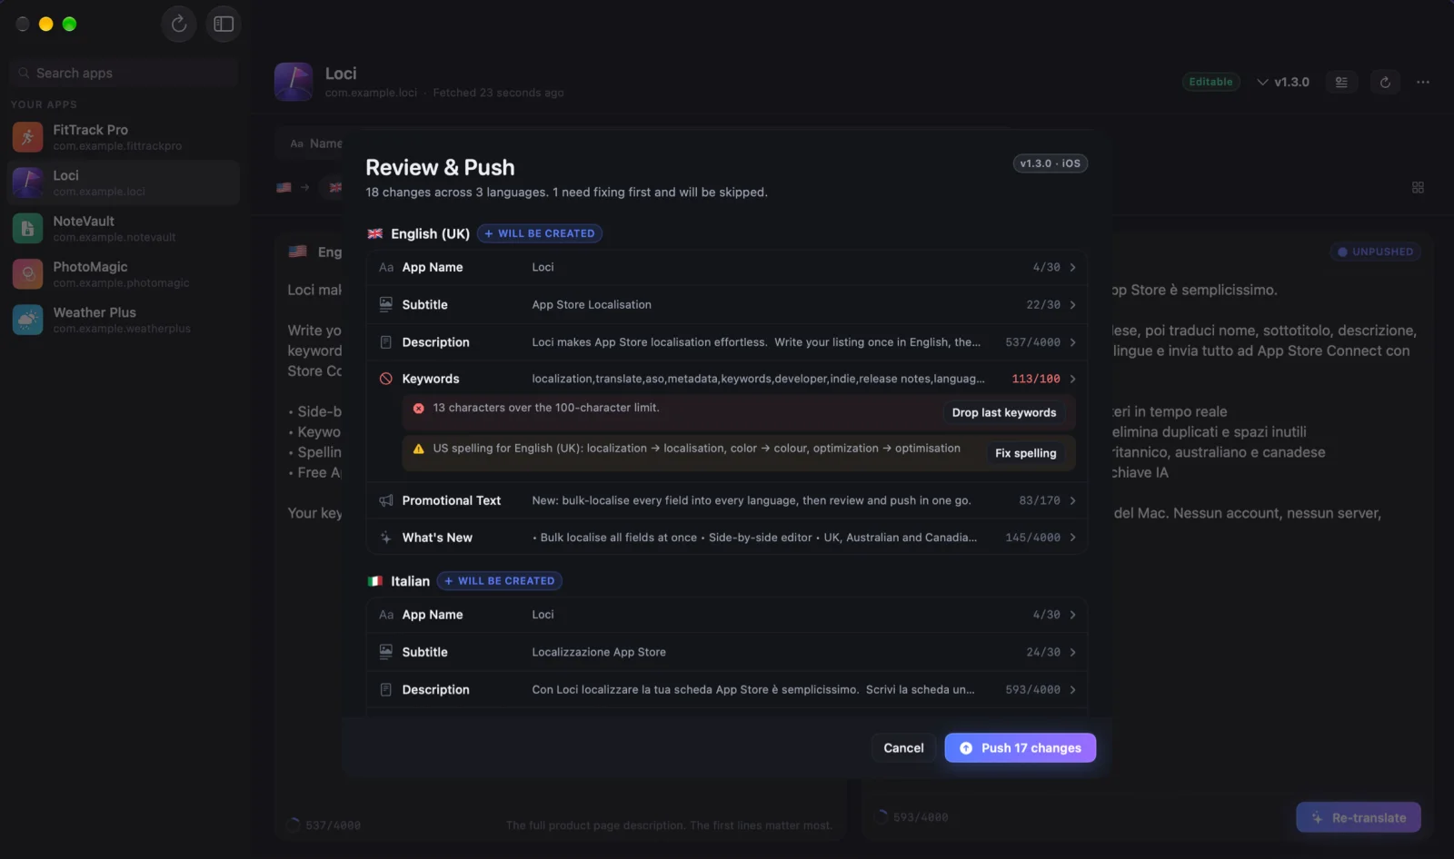The image size is (1454, 859).
Task: Expand the Keywords row chevron
Action: coord(1073,379)
